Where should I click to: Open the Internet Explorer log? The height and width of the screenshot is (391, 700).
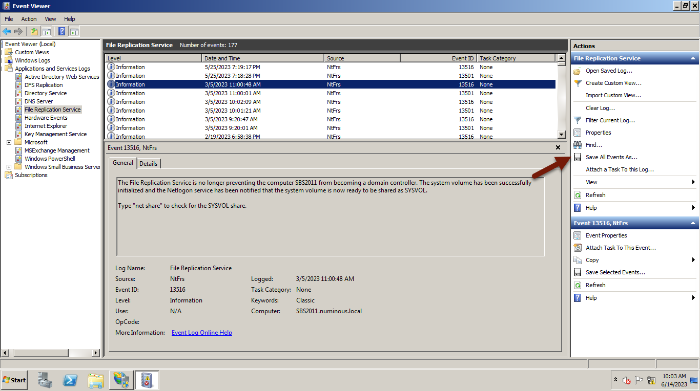pyautogui.click(x=46, y=126)
